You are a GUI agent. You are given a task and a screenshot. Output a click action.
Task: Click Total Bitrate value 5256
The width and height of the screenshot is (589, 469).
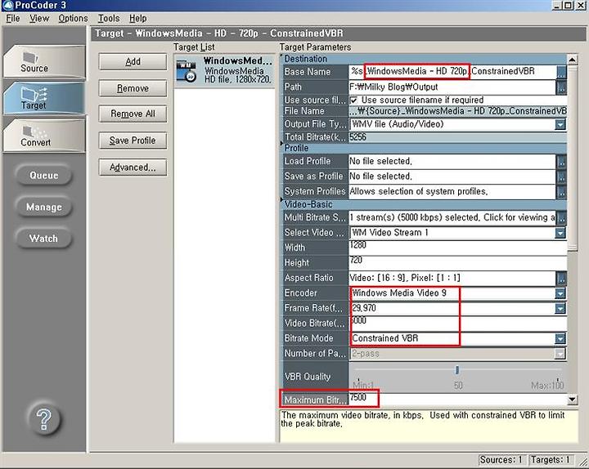(357, 137)
